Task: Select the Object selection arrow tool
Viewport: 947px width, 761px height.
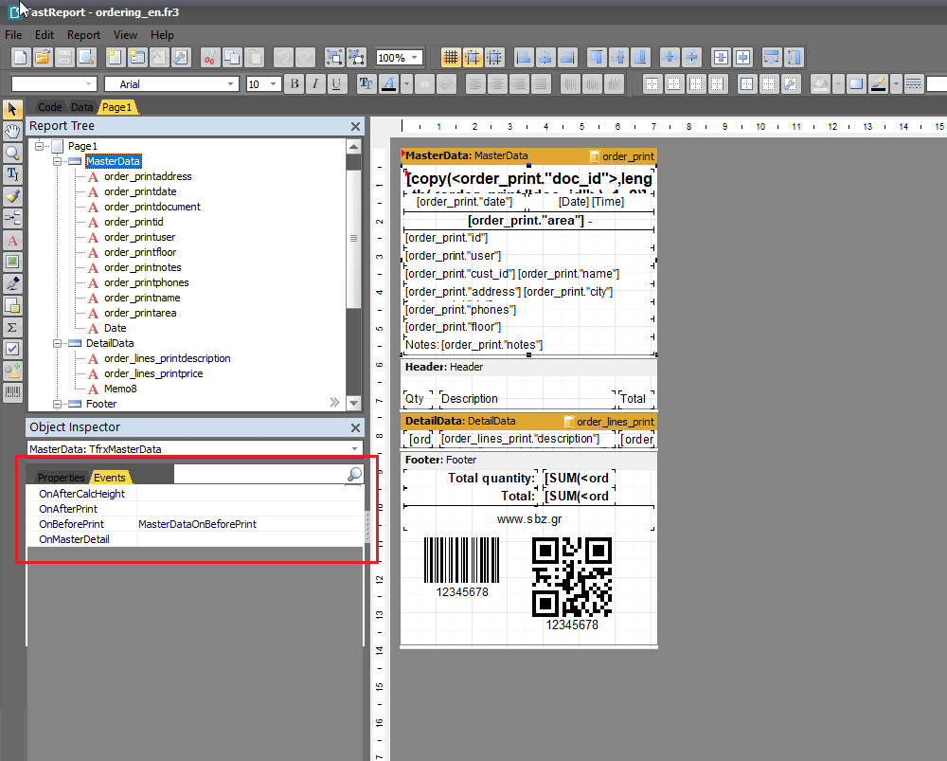Action: tap(12, 109)
